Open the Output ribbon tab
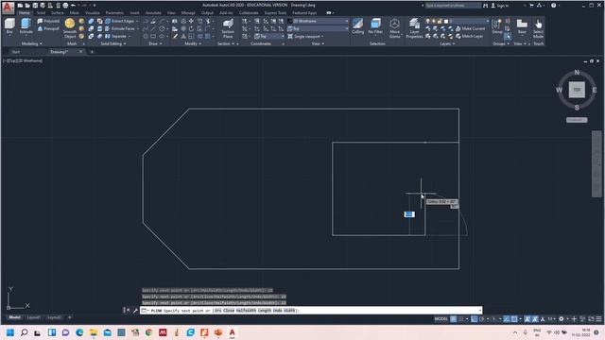The image size is (605, 340). click(x=207, y=12)
